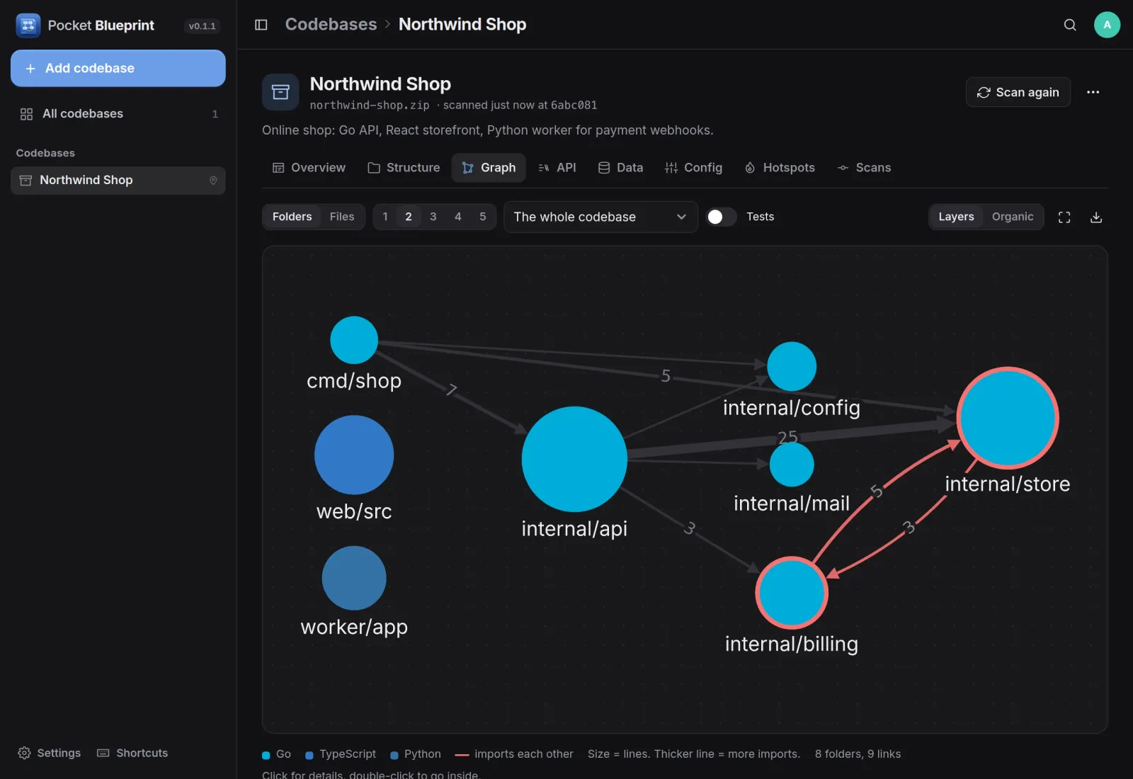1133x779 pixels.
Task: Click the TypeScript legend color dot
Action: pos(309,755)
